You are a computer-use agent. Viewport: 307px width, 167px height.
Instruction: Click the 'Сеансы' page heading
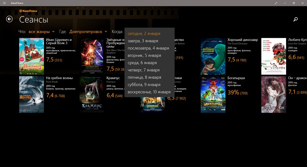(x=33, y=20)
